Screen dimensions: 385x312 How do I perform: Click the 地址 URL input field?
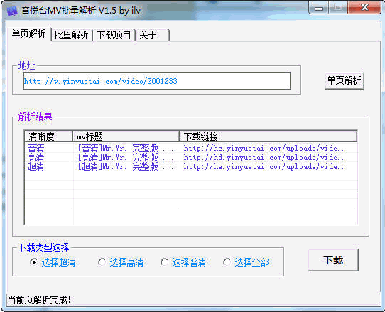point(157,81)
